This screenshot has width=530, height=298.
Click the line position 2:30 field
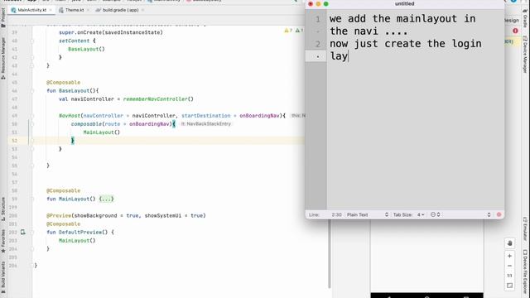(336, 215)
